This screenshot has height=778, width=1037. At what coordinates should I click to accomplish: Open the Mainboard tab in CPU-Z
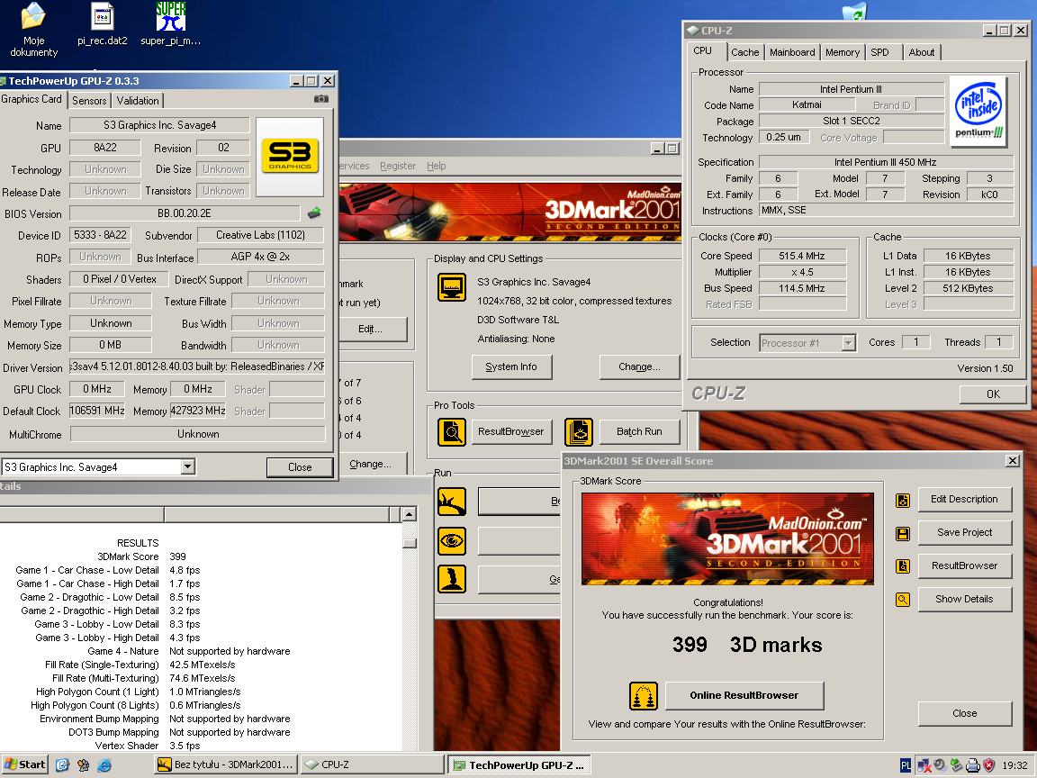point(791,52)
